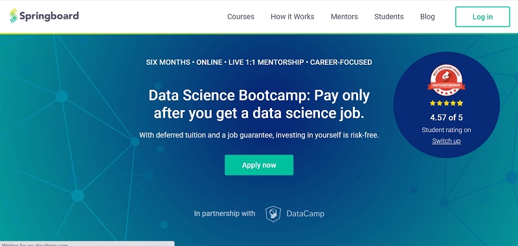
Task: Open the Courses menu item
Action: coord(240,17)
